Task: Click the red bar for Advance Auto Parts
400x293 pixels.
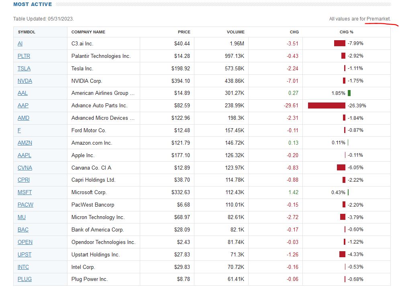Action: click(327, 106)
